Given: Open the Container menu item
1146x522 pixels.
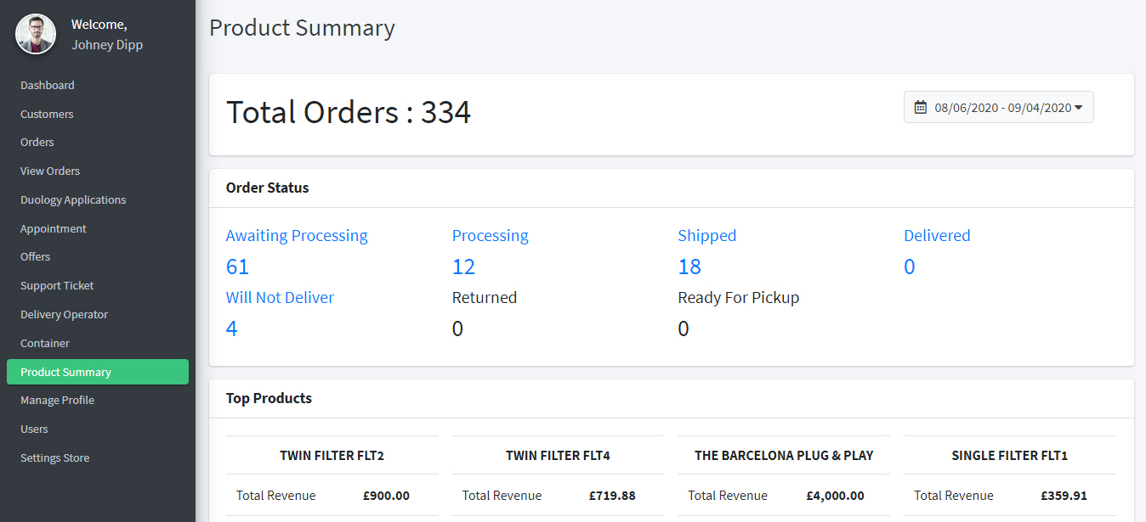Looking at the screenshot, I should click(45, 344).
